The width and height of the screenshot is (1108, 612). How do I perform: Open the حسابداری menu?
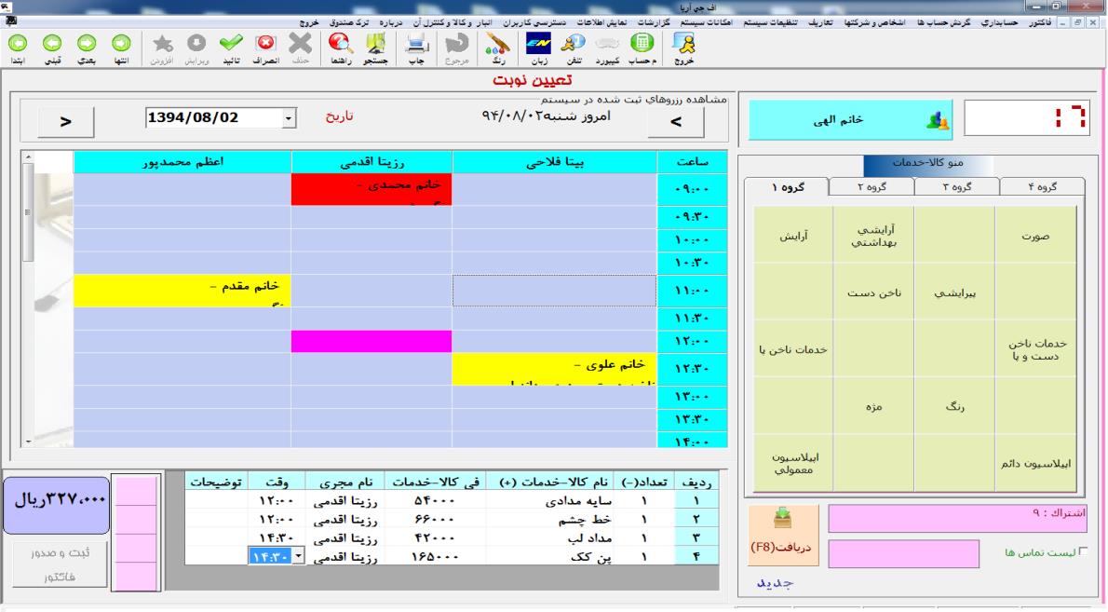[x=999, y=22]
